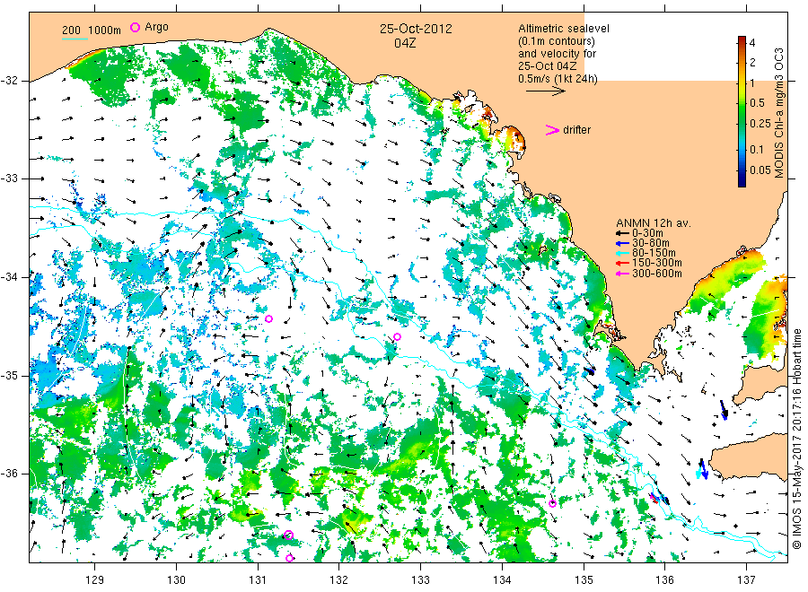This screenshot has width=808, height=592.
Task: Click the blue ANMN current arrow near 136.7°E, 35.4°S
Action: 724,410
